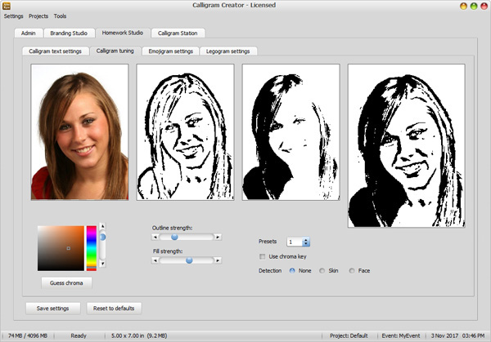The image size is (491, 342).
Task: Click the Outline strength slider knob
Action: (x=174, y=237)
